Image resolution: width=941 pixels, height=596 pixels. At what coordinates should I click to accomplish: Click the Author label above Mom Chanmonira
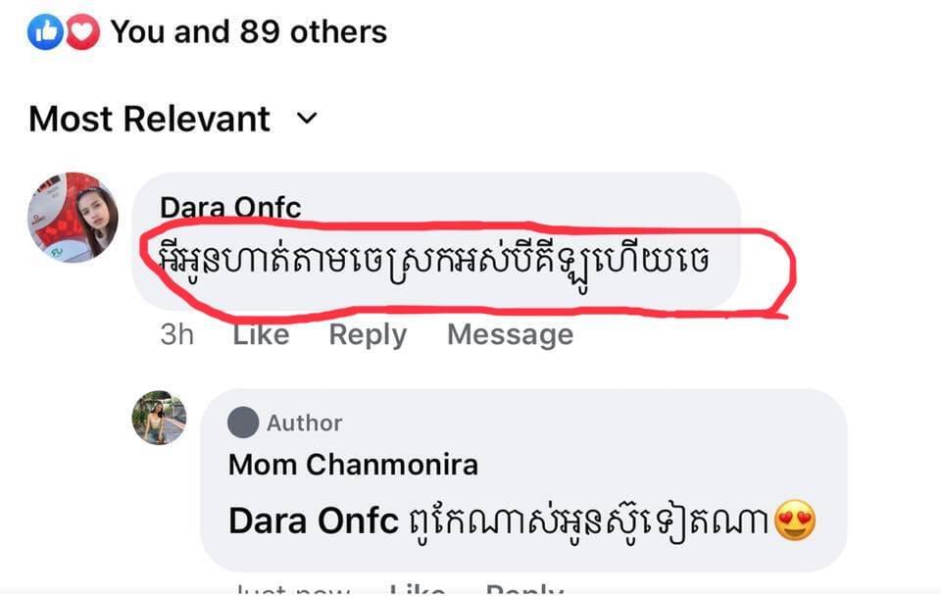pos(304,422)
